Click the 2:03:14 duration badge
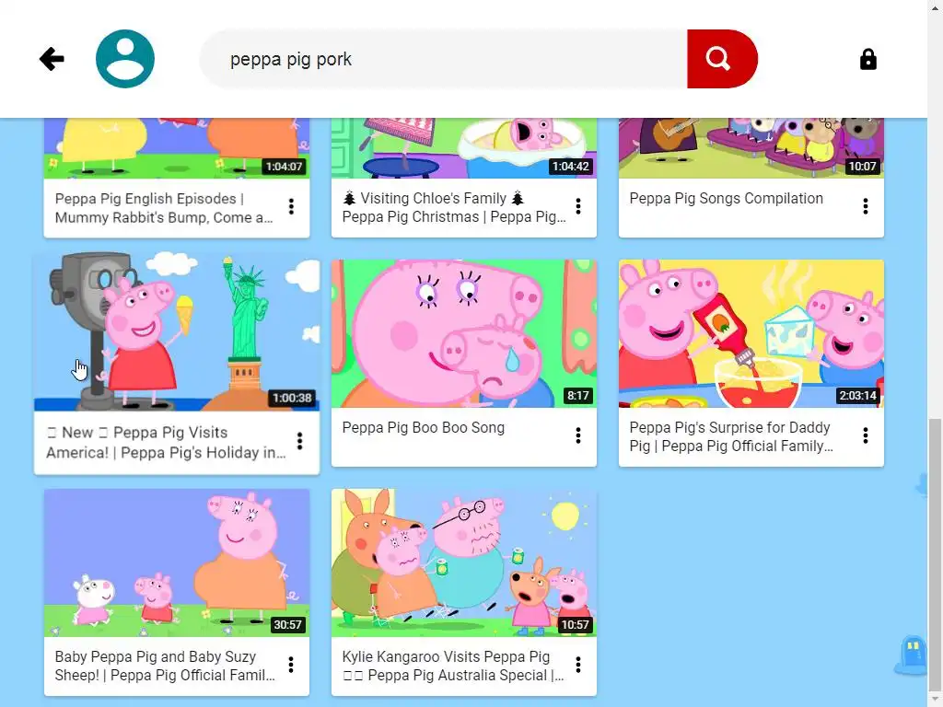The image size is (943, 707). [x=857, y=395]
